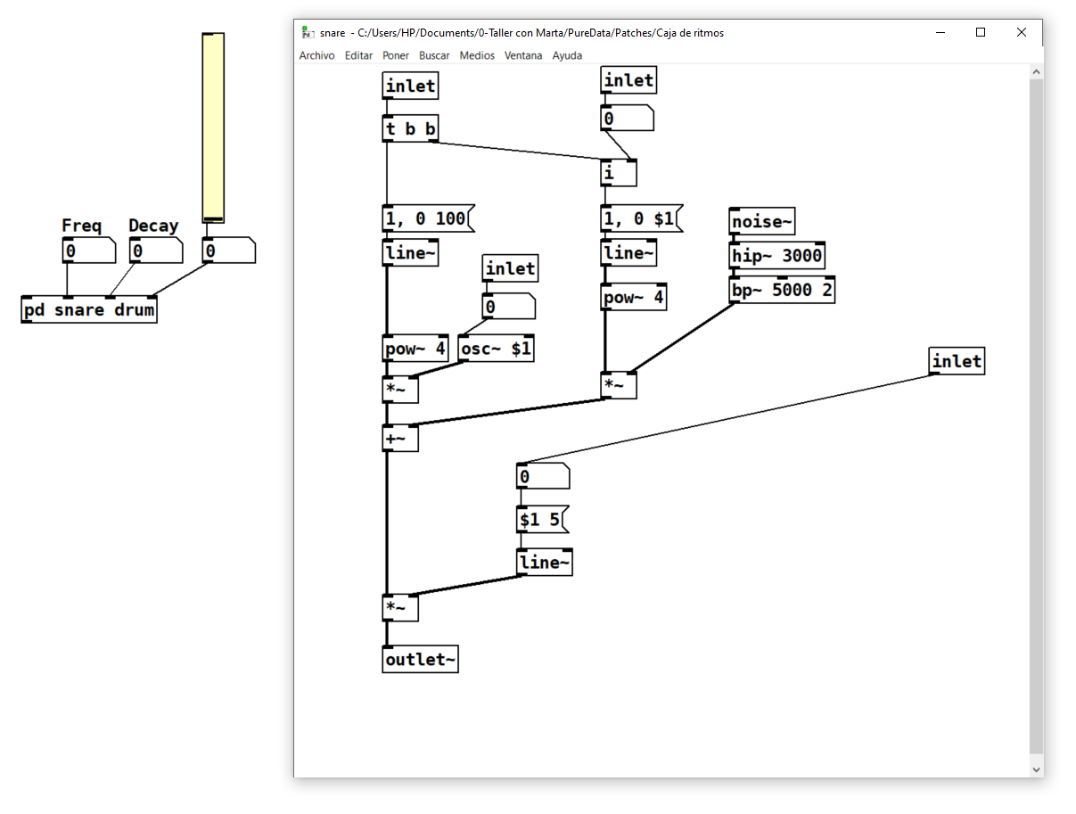Open the Ayuda menu

pyautogui.click(x=567, y=55)
